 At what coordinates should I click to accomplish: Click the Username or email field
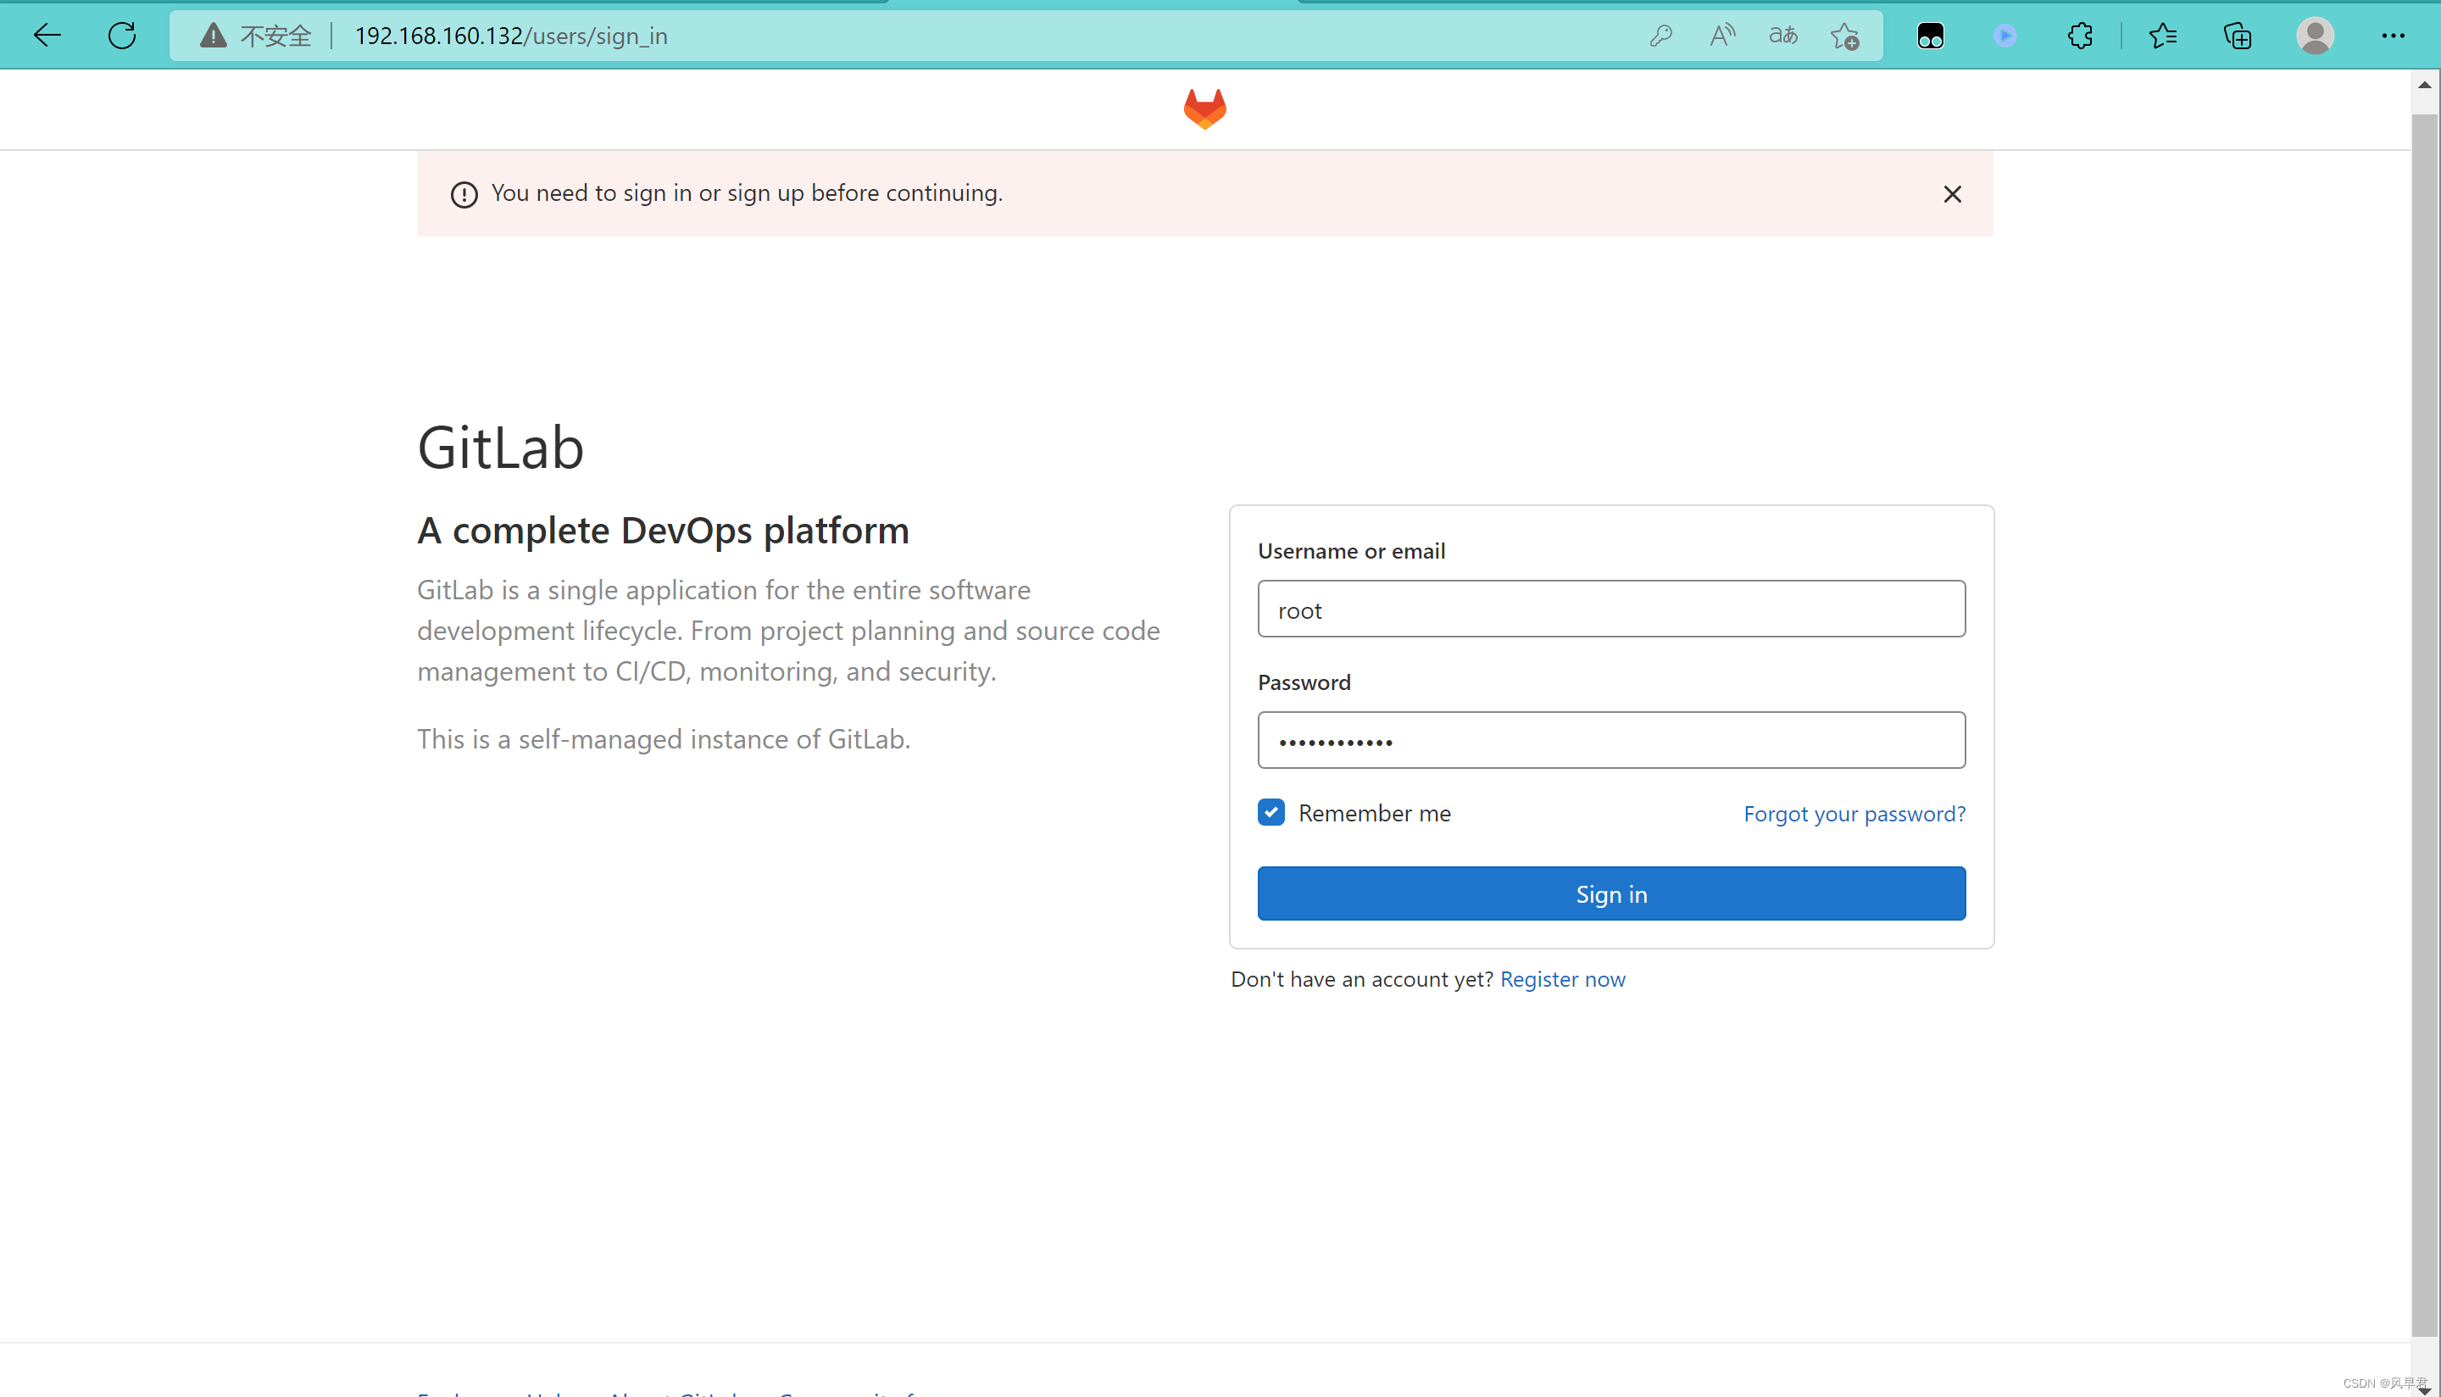1611,609
